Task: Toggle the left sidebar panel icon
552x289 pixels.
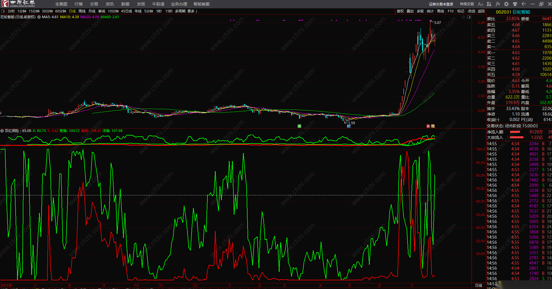Action: coord(3,11)
